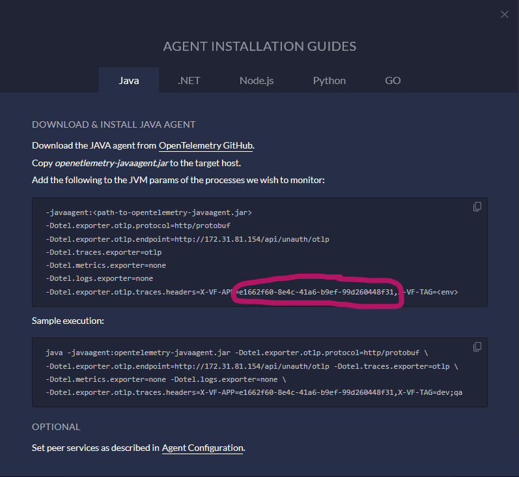Click the 'DOWNLOAD & INSTALL JAVA AGENT' heading
519x477 pixels.
113,124
